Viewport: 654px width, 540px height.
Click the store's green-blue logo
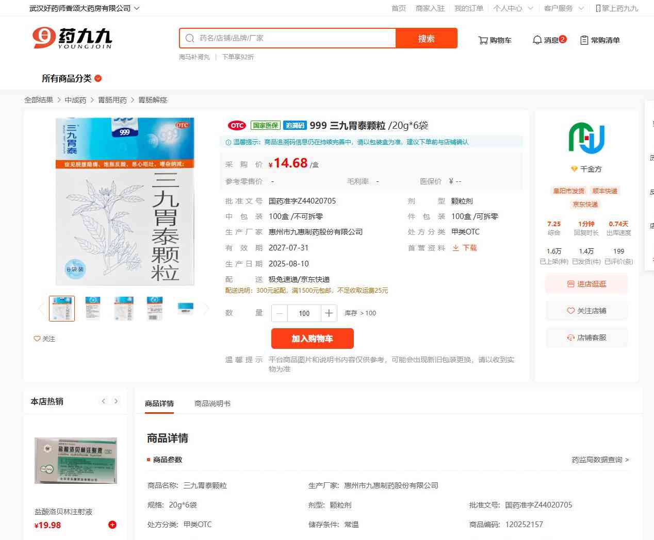[586, 138]
